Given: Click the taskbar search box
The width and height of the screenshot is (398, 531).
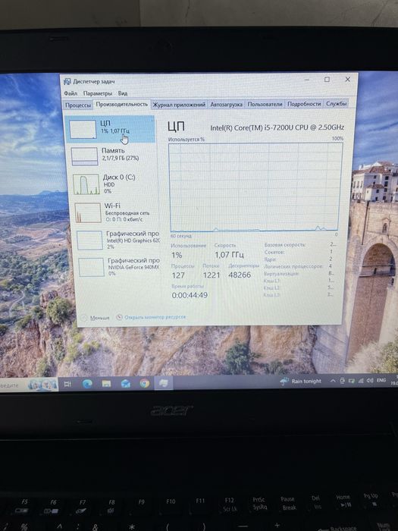Looking at the screenshot, I should click(x=29, y=385).
